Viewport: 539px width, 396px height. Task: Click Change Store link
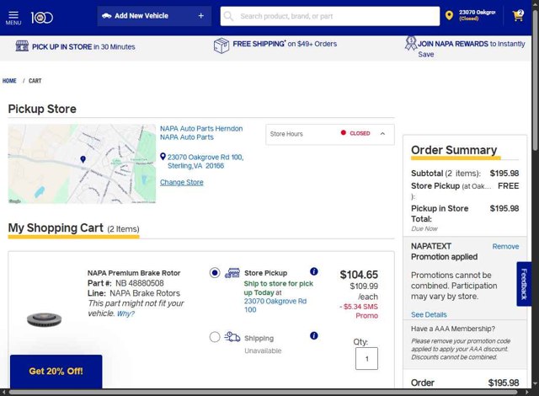pyautogui.click(x=182, y=182)
